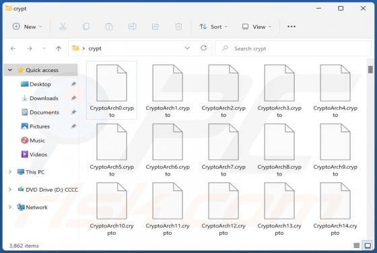Screen dimensions: 377x253
Task: Open Downloads in Quick access
Action: pyautogui.click(x=40, y=98)
